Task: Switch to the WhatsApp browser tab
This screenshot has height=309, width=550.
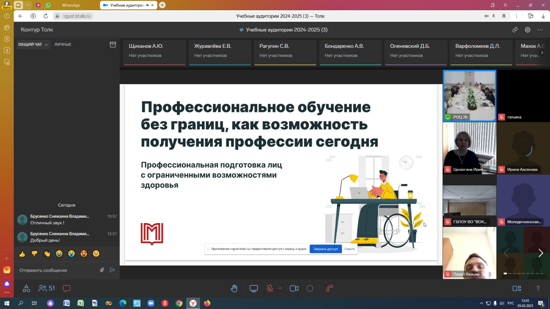Action: click(71, 5)
